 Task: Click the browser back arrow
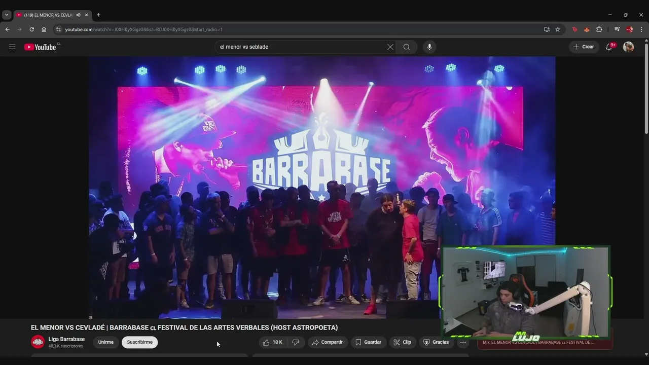click(7, 29)
